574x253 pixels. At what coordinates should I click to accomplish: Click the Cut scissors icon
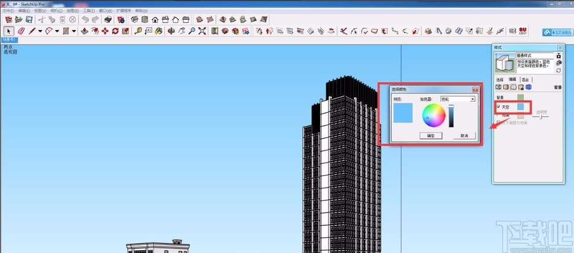click(42, 20)
